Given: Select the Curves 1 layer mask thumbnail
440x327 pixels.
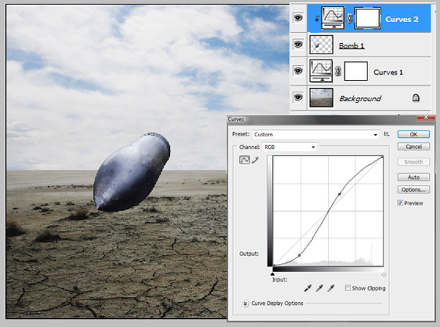Looking at the screenshot, I should 356,71.
